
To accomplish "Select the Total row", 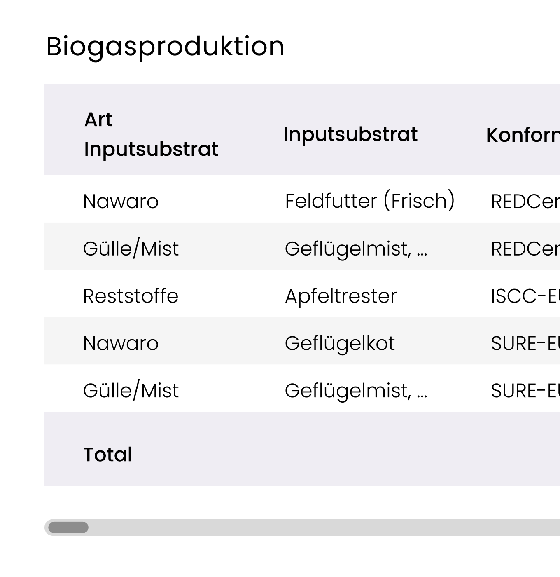I will click(x=107, y=454).
